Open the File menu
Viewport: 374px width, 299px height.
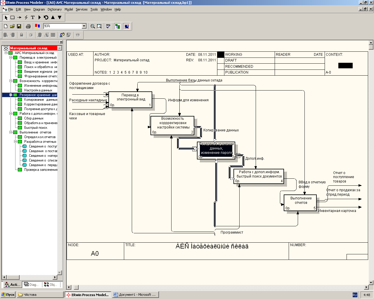point(11,9)
